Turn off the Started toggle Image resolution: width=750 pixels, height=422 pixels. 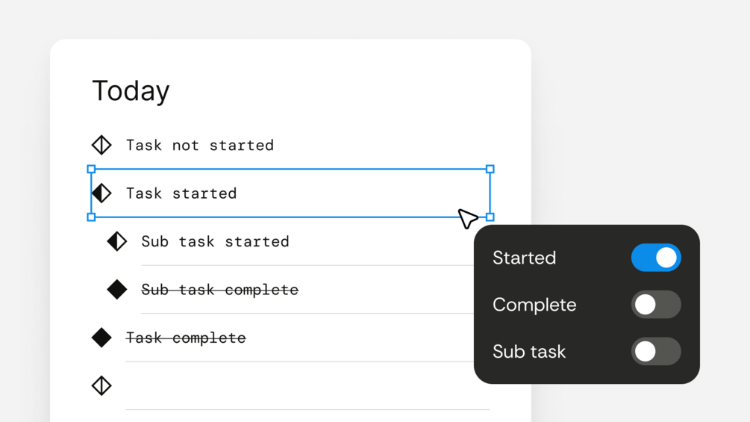pyautogui.click(x=655, y=258)
